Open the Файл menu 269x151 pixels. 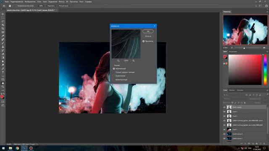click(x=7, y=2)
